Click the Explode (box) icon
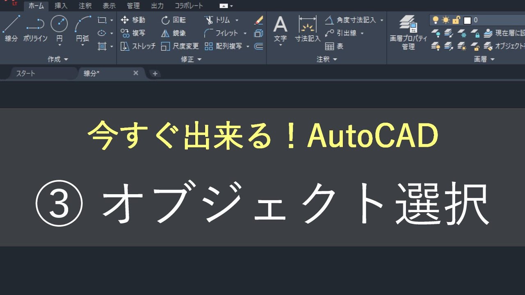525x295 pixels. click(x=258, y=33)
